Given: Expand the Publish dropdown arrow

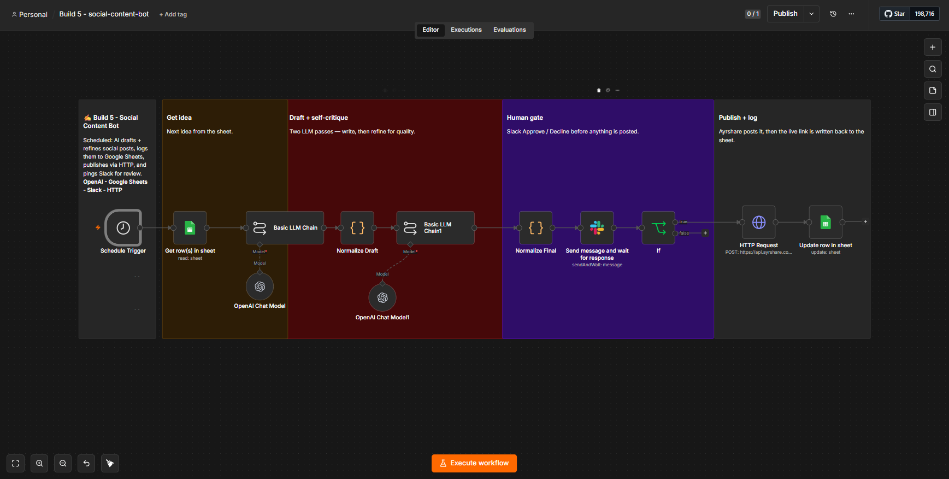Looking at the screenshot, I should [811, 14].
